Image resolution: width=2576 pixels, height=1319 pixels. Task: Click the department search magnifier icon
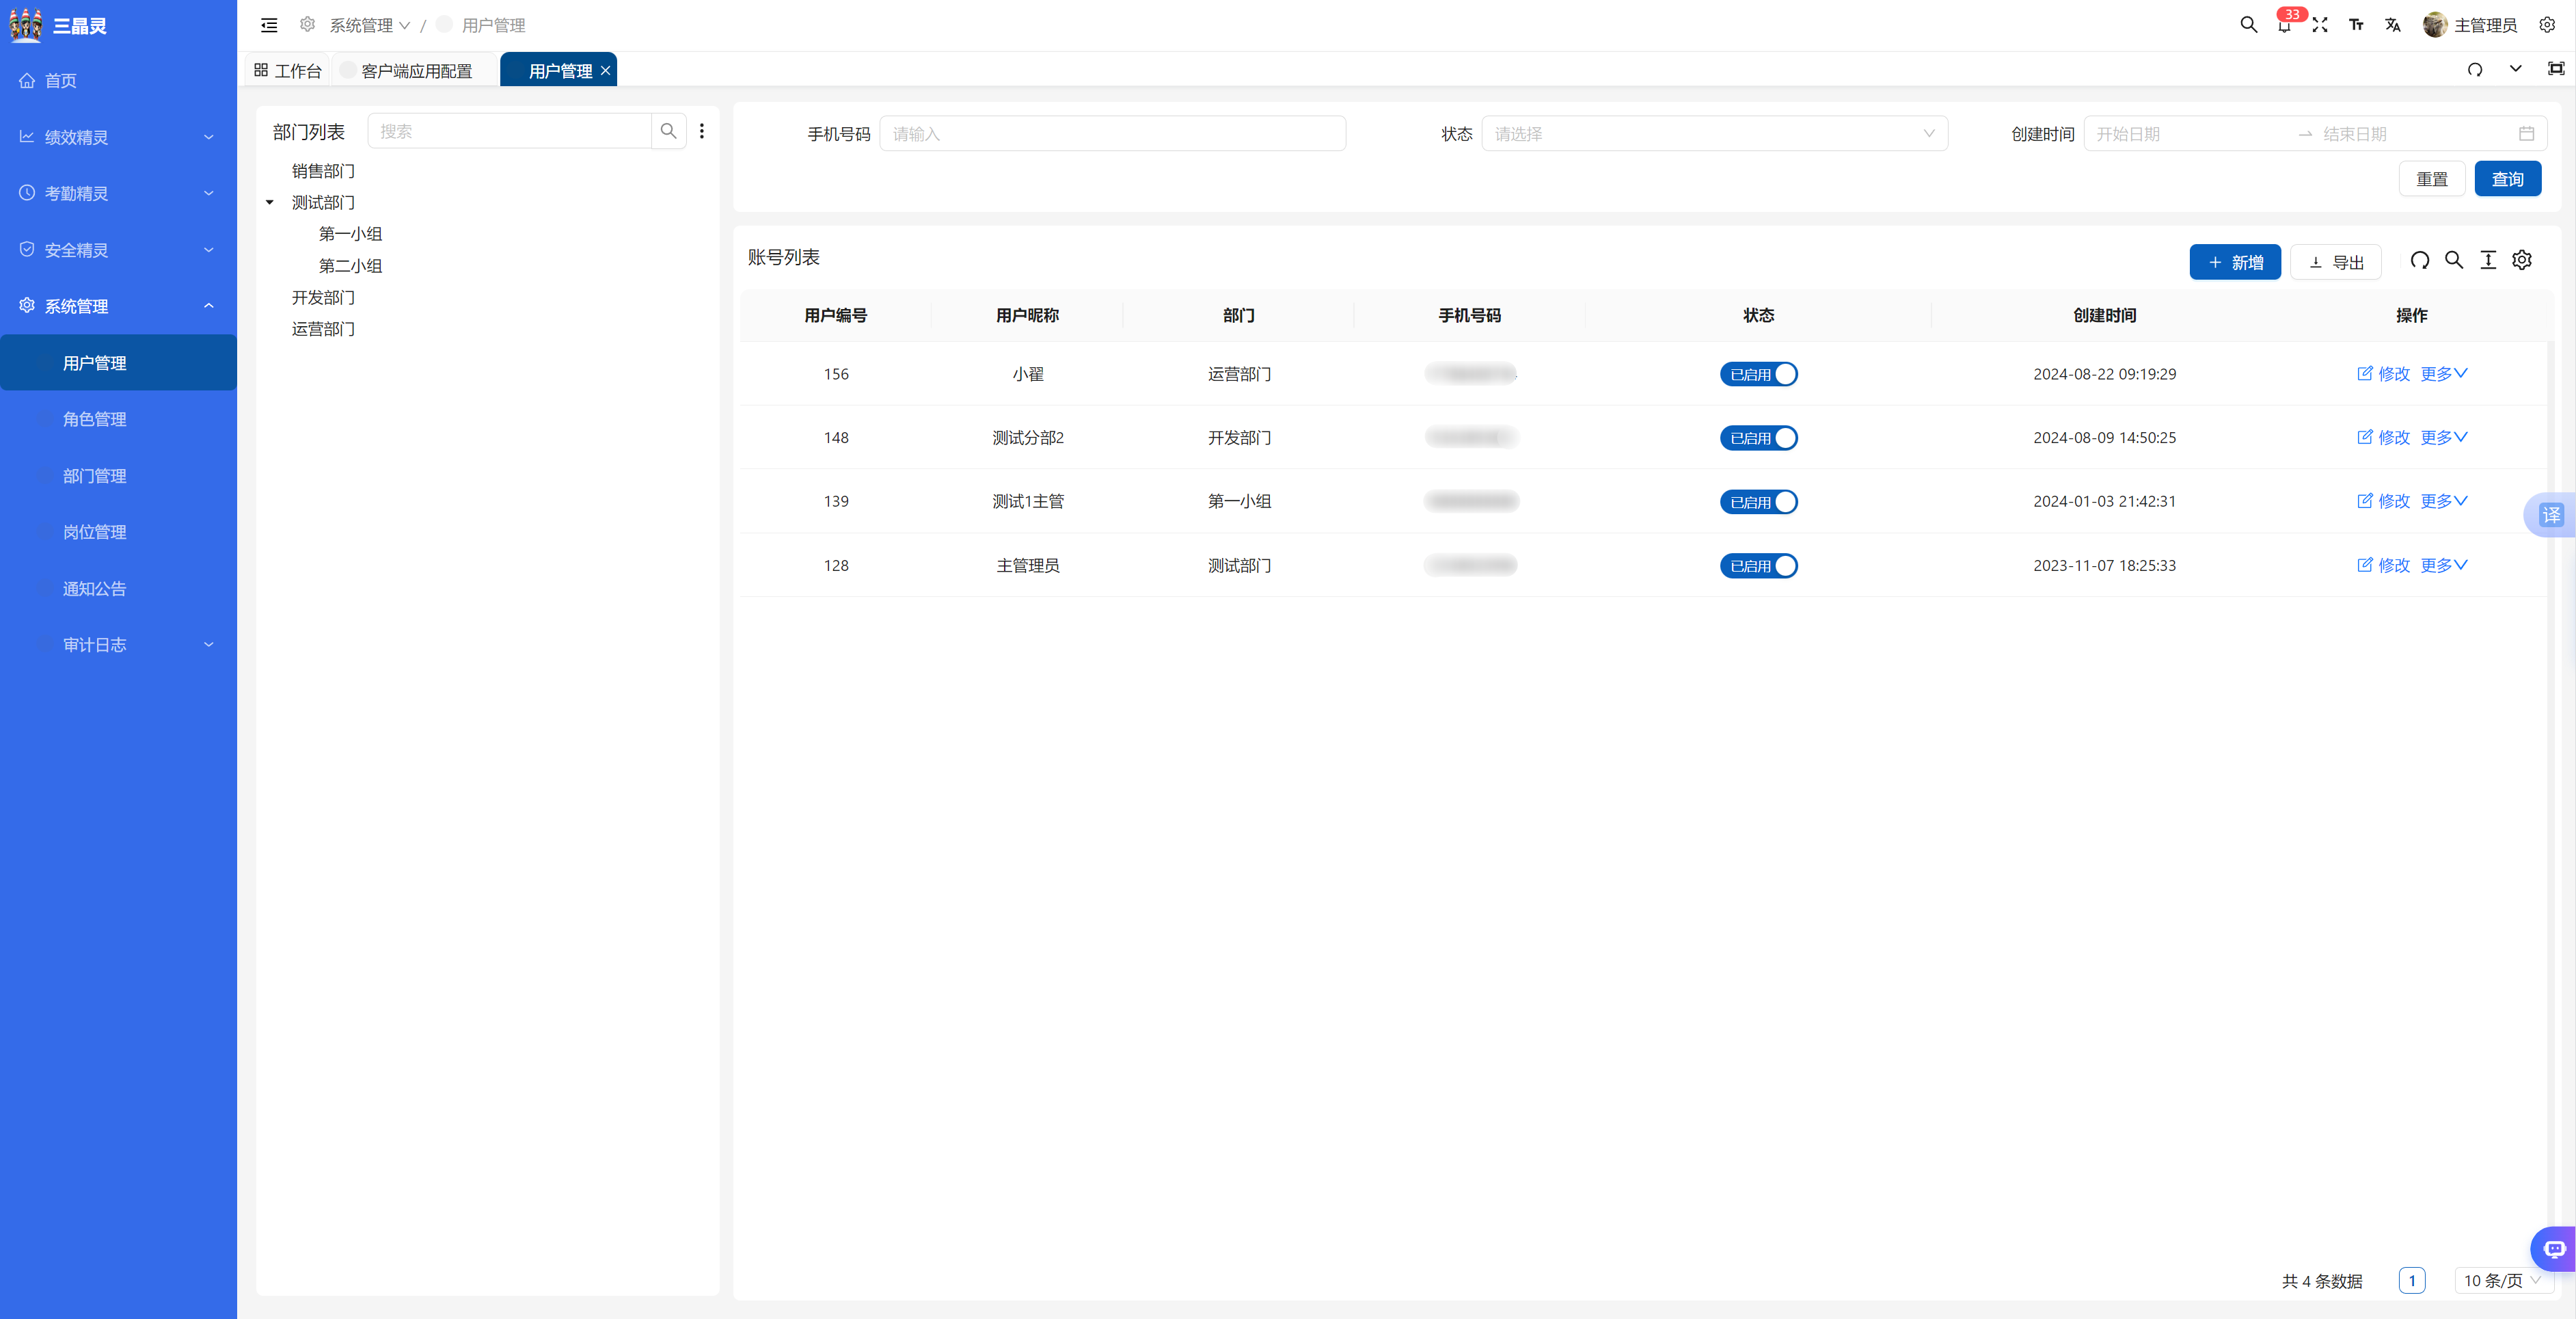pos(668,131)
